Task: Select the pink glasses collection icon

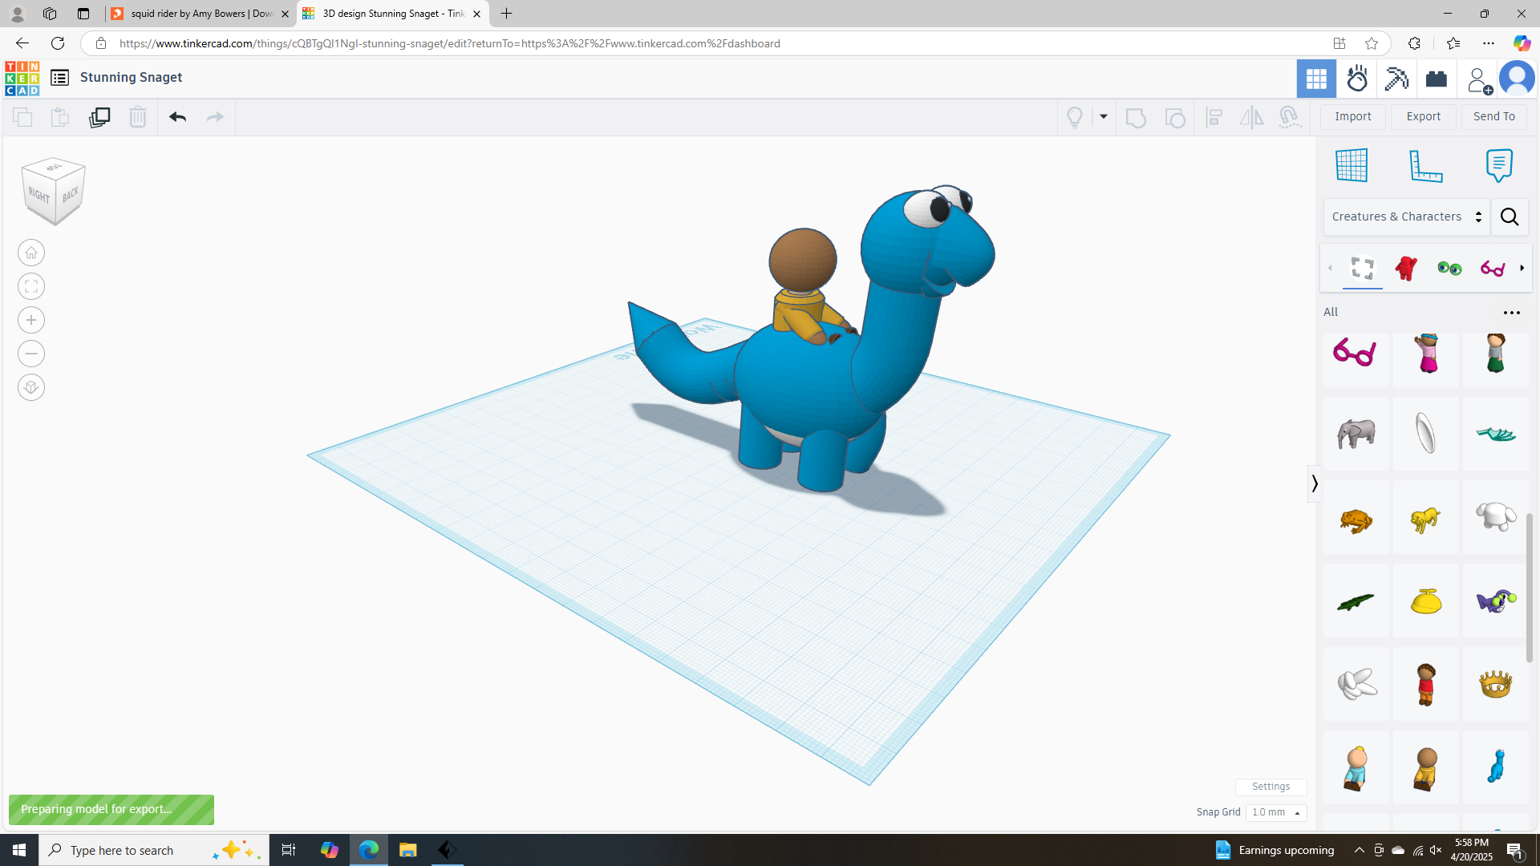Action: [x=1493, y=268]
